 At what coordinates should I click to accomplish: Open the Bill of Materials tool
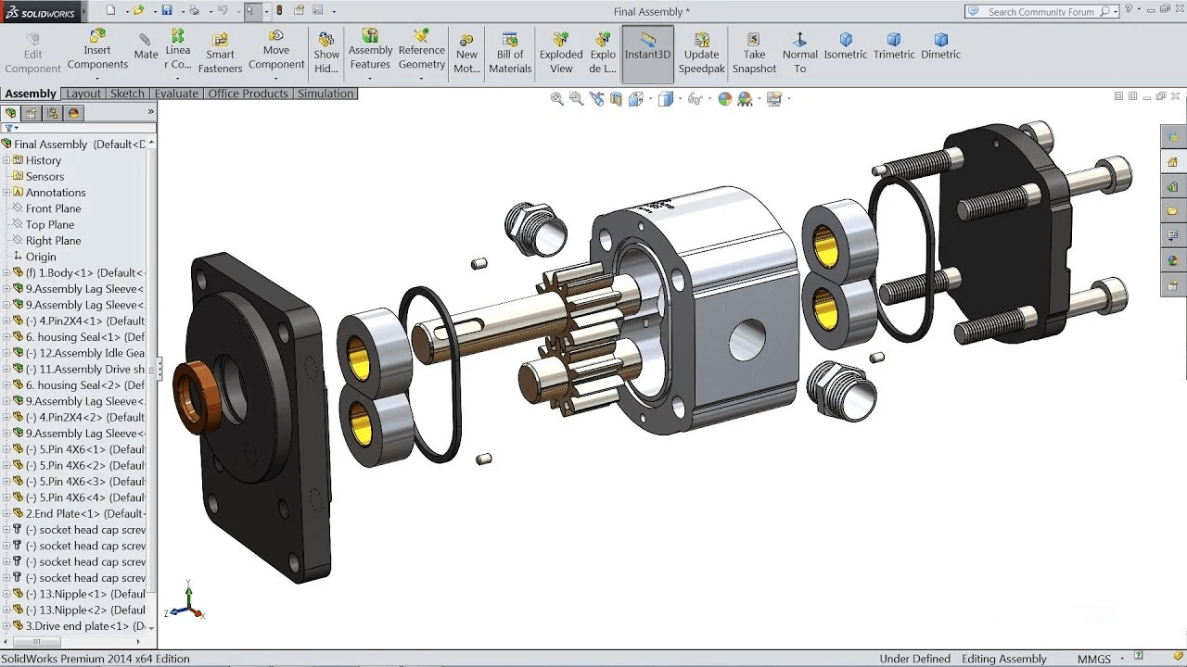pyautogui.click(x=509, y=46)
